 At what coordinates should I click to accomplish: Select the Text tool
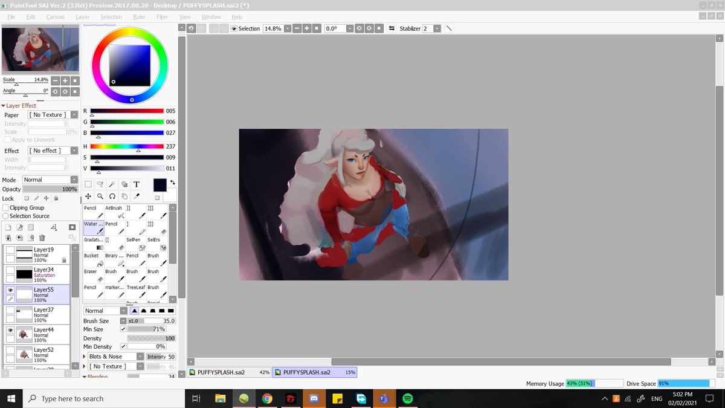pos(137,184)
